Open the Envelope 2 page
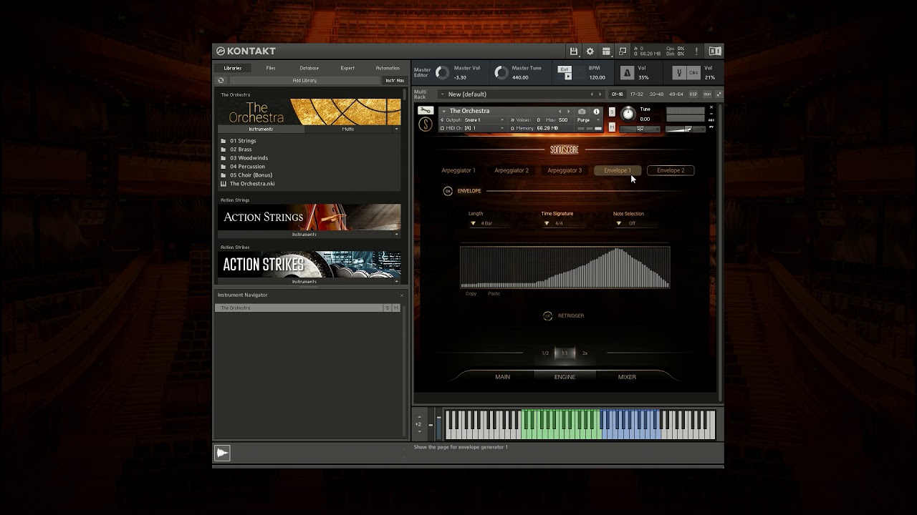Image resolution: width=917 pixels, height=515 pixels. click(x=671, y=170)
